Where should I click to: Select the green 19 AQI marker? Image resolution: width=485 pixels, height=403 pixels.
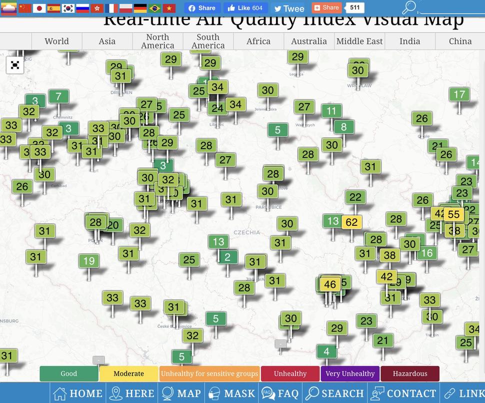pos(89,261)
